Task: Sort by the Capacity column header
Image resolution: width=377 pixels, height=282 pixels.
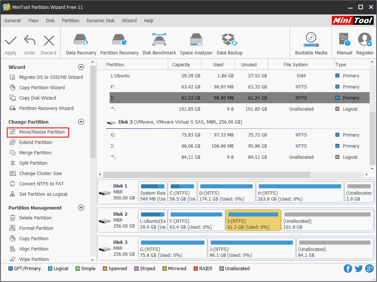Action: (x=184, y=65)
